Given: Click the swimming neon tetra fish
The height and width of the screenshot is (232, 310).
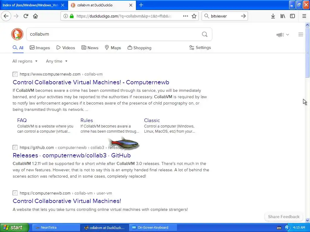Looking at the screenshot, I should click(124, 143).
